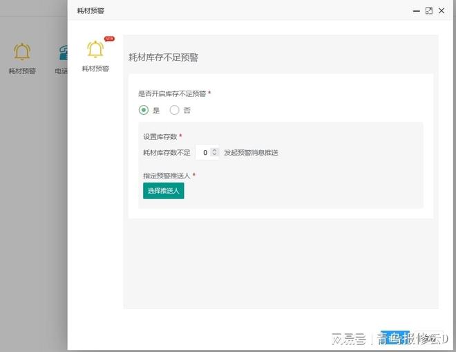The width and height of the screenshot is (456, 352).
Task: Minimize the 耗材预警 dialog window
Action: click(x=416, y=10)
